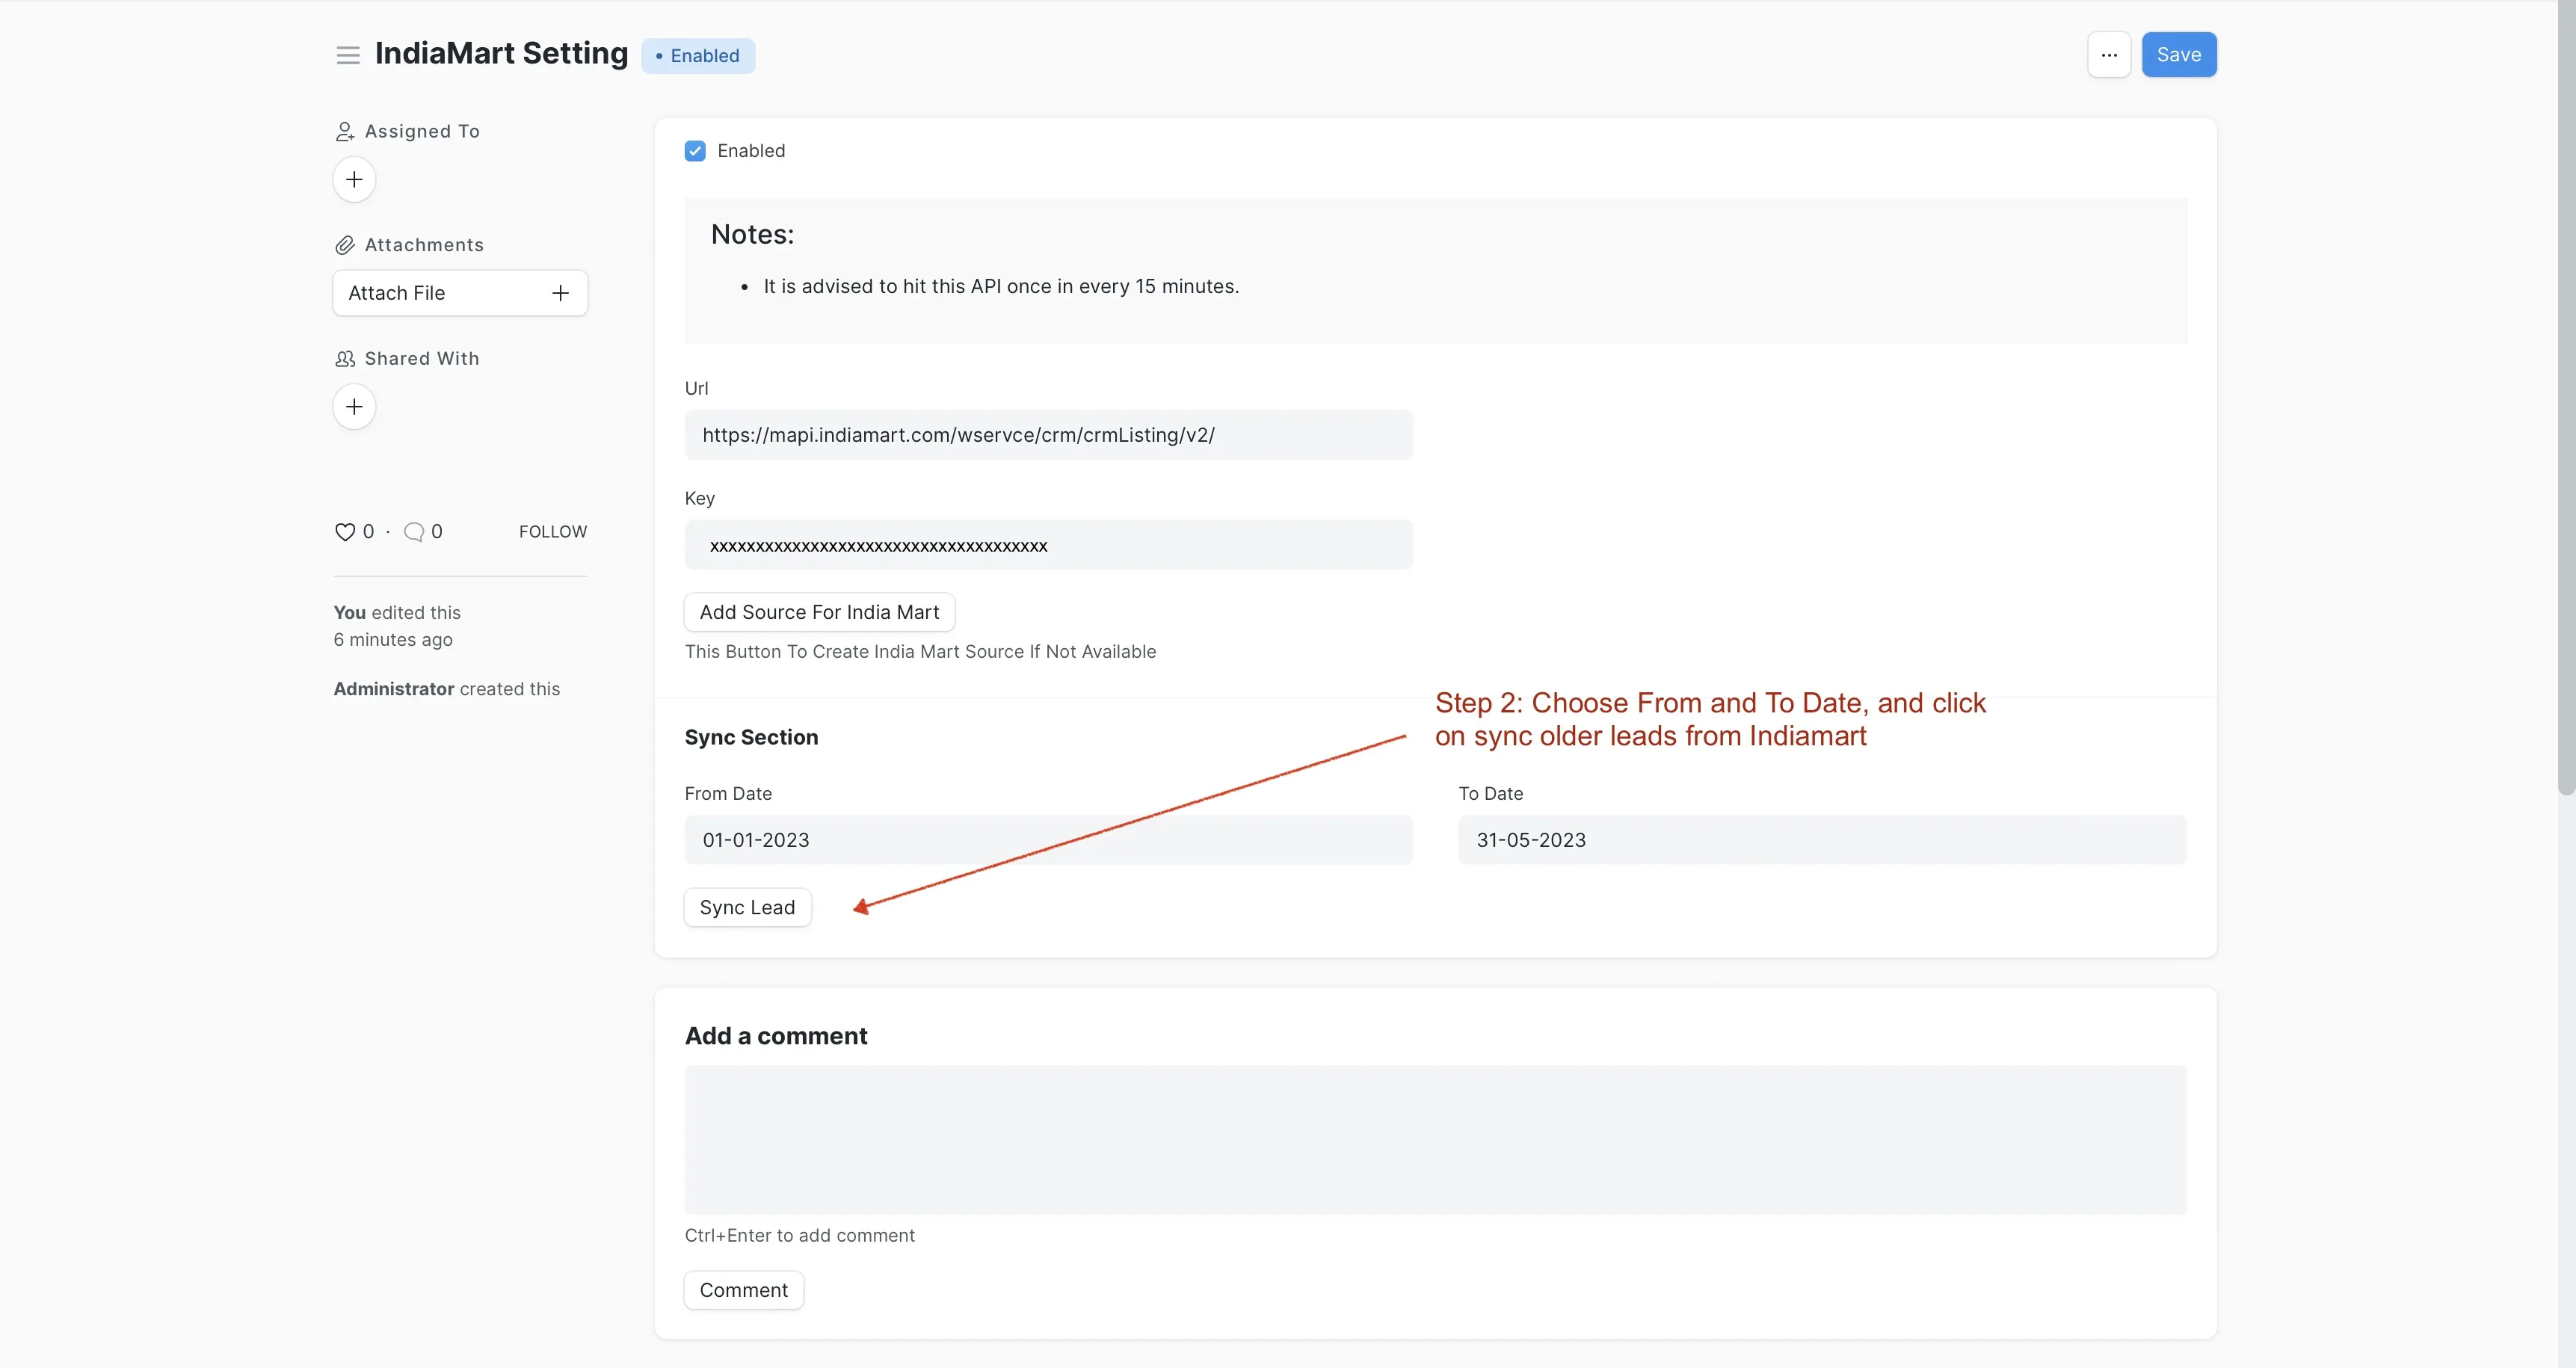This screenshot has height=1368, width=2576.
Task: Click into the Add a comment text area
Action: pos(1435,1140)
